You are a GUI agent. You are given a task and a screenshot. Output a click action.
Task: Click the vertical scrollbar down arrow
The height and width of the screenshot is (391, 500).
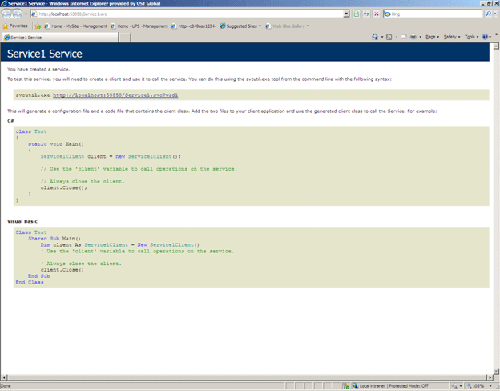pos(496,371)
